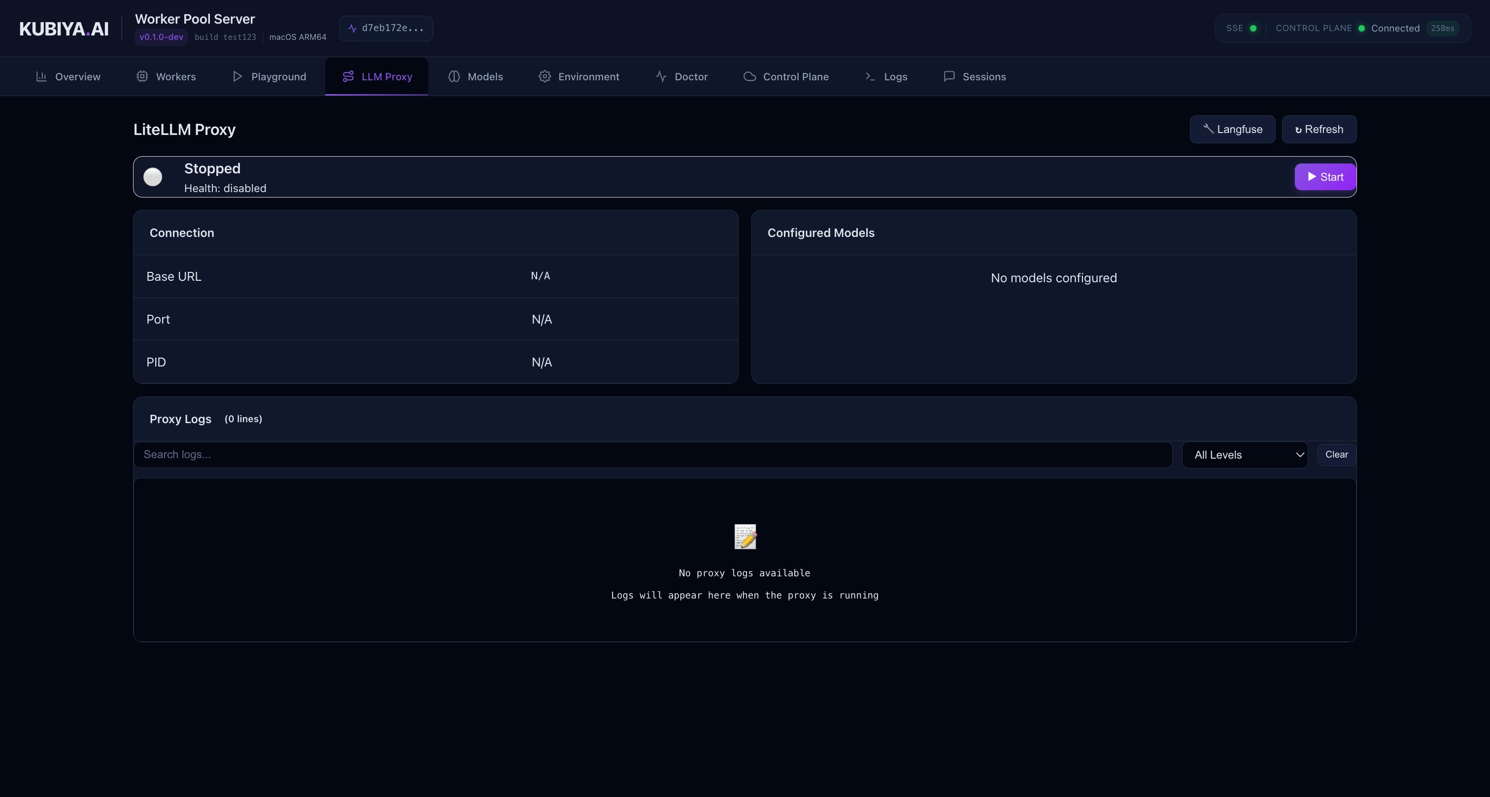Click the KUBIYA.AI logo
The width and height of the screenshot is (1490, 797).
64,29
